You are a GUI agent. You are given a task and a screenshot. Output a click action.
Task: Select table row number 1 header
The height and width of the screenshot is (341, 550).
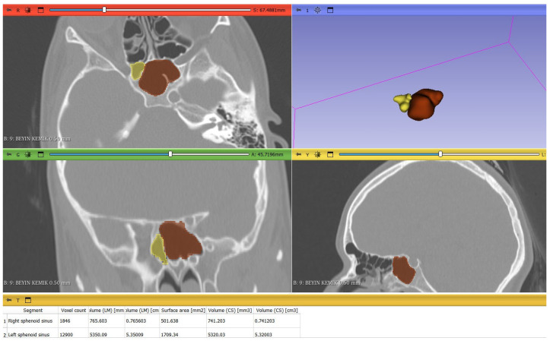pyautogui.click(x=5, y=320)
